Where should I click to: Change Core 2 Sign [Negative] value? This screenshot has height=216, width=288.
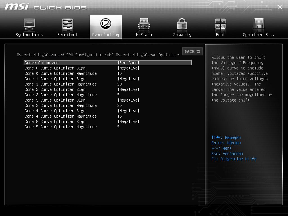(x=128, y=89)
